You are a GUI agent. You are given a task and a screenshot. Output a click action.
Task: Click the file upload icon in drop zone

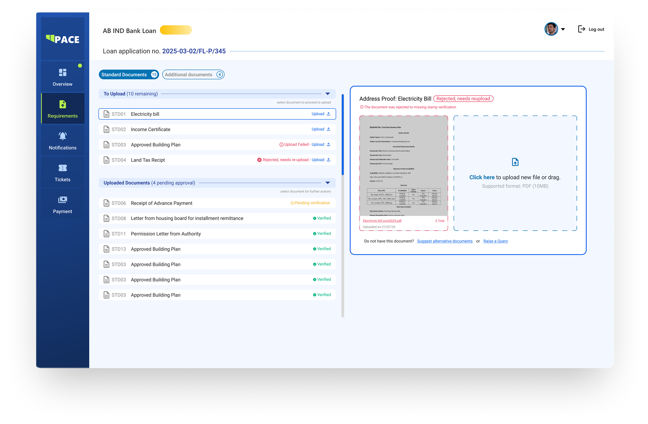515,162
